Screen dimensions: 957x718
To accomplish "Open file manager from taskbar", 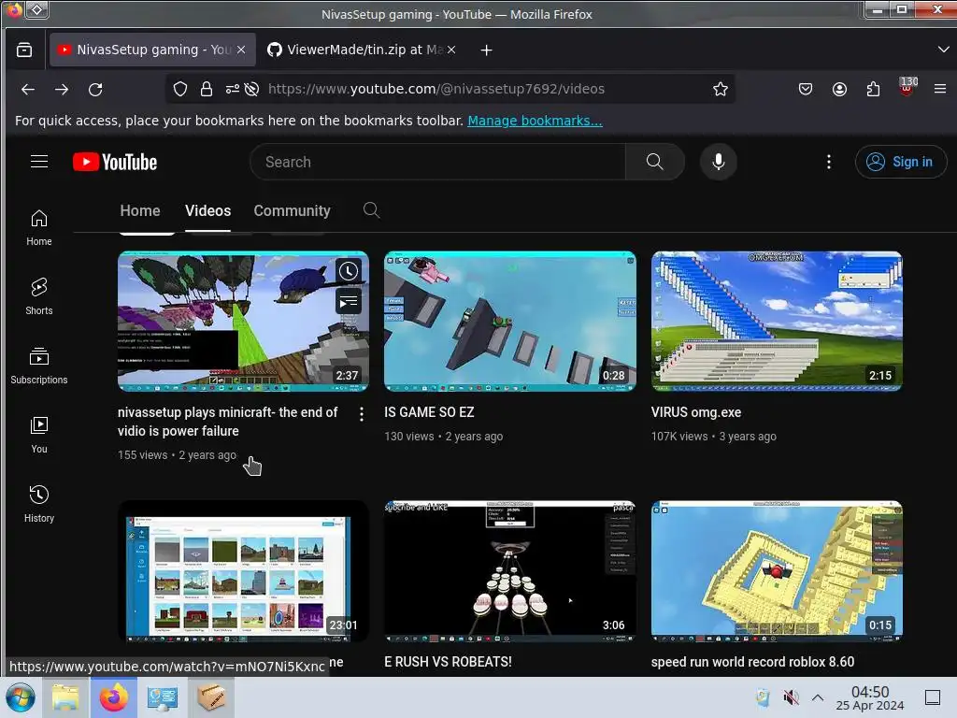I will (65, 697).
